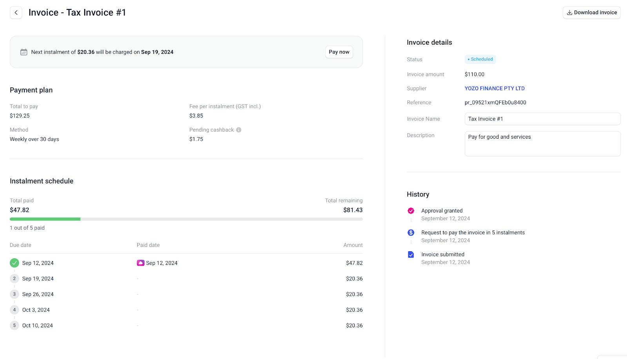
Task: Click the Approval granted history icon
Action: click(x=411, y=211)
